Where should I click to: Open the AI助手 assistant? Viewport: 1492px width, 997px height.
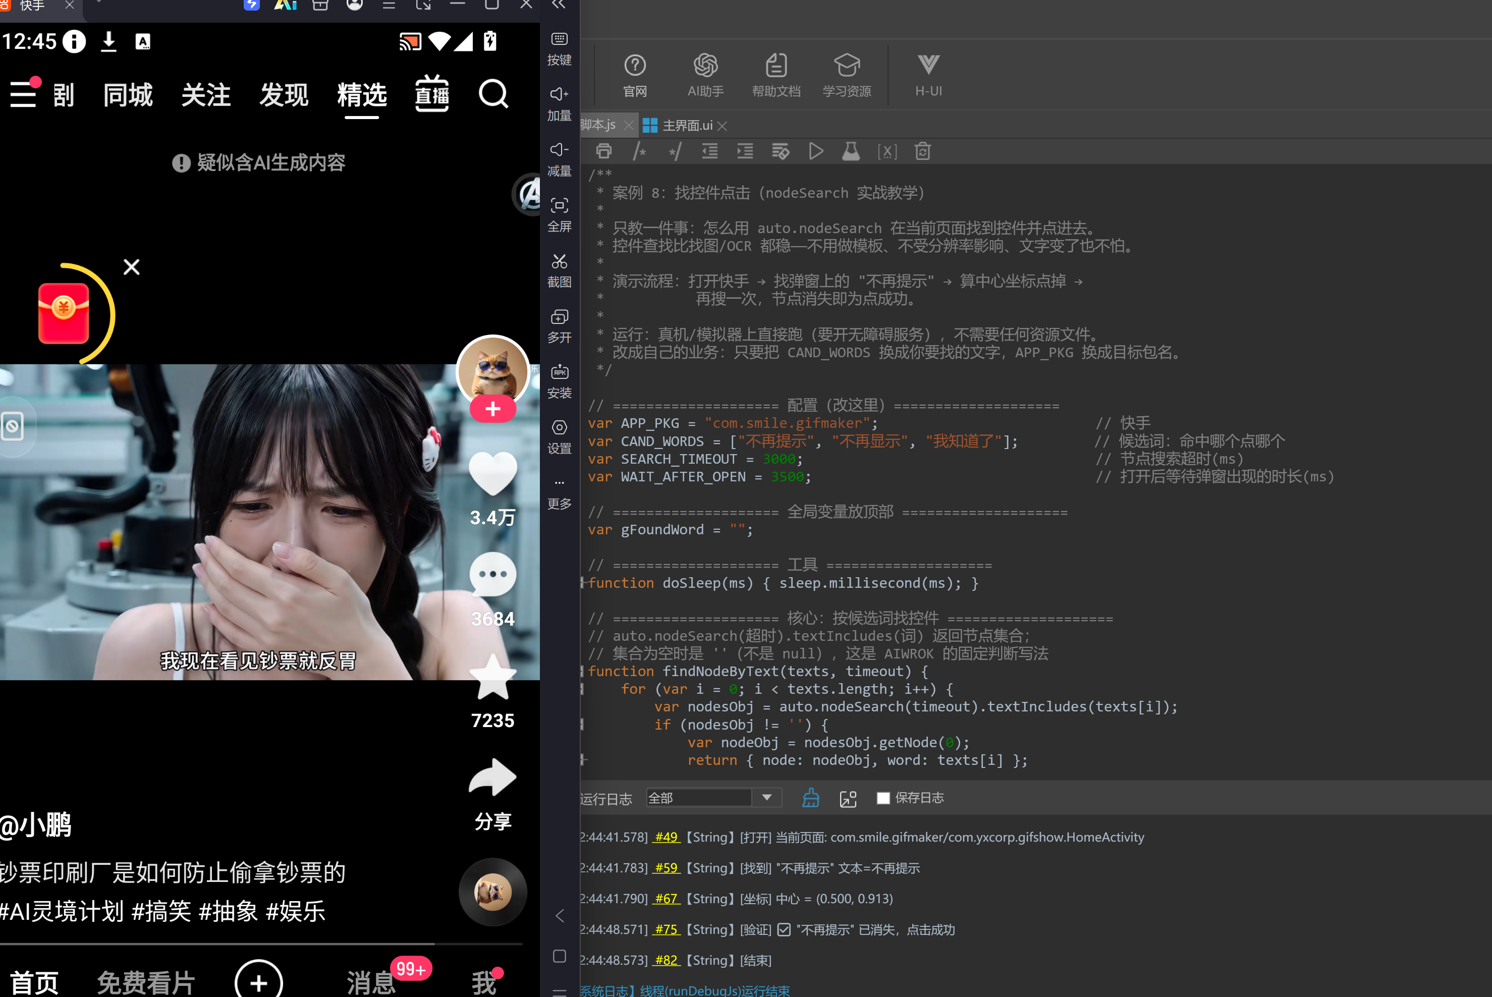tap(705, 75)
